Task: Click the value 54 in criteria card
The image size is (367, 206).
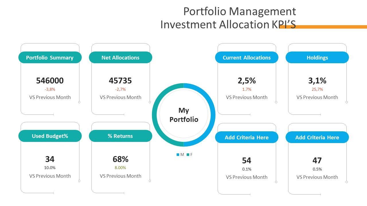Action: point(247,161)
